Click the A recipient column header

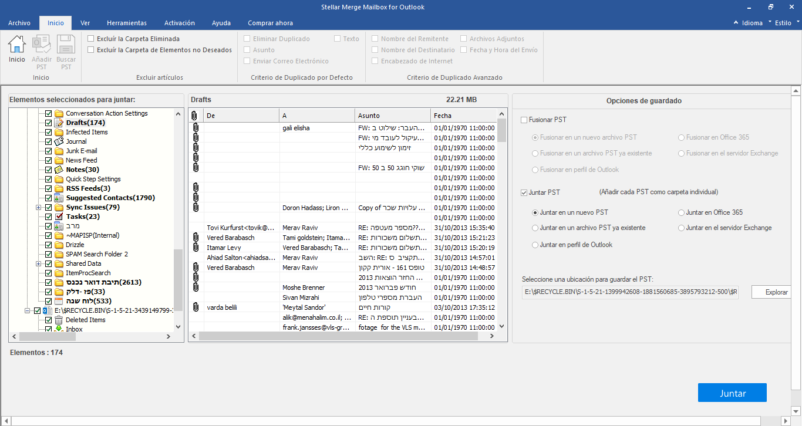[x=317, y=116]
